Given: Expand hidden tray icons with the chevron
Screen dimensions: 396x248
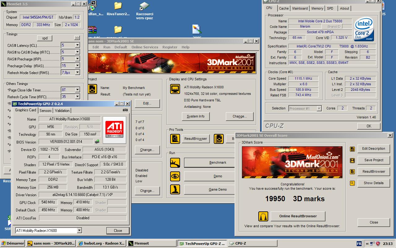Looking at the screenshot, I should pyautogui.click(x=367, y=244).
